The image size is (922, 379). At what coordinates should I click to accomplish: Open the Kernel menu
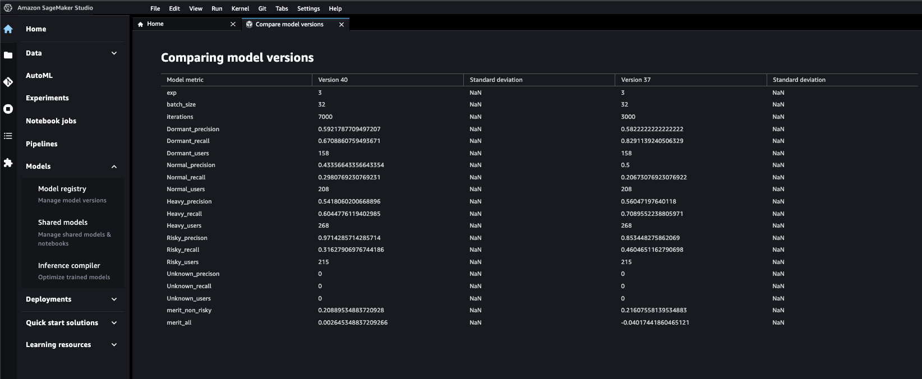(x=240, y=8)
